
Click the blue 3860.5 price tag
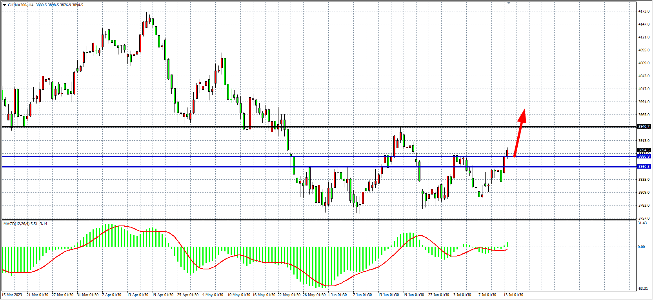click(x=644, y=167)
